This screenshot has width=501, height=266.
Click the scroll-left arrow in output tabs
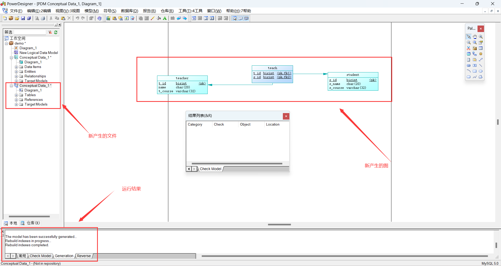pos(8,256)
